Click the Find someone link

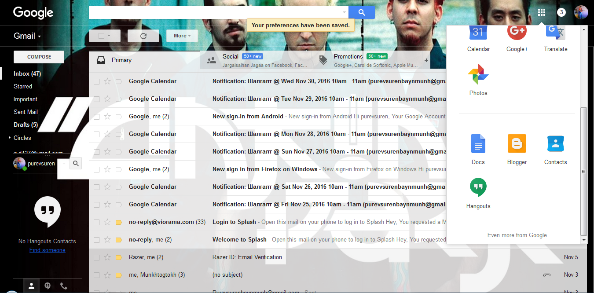pyautogui.click(x=48, y=250)
